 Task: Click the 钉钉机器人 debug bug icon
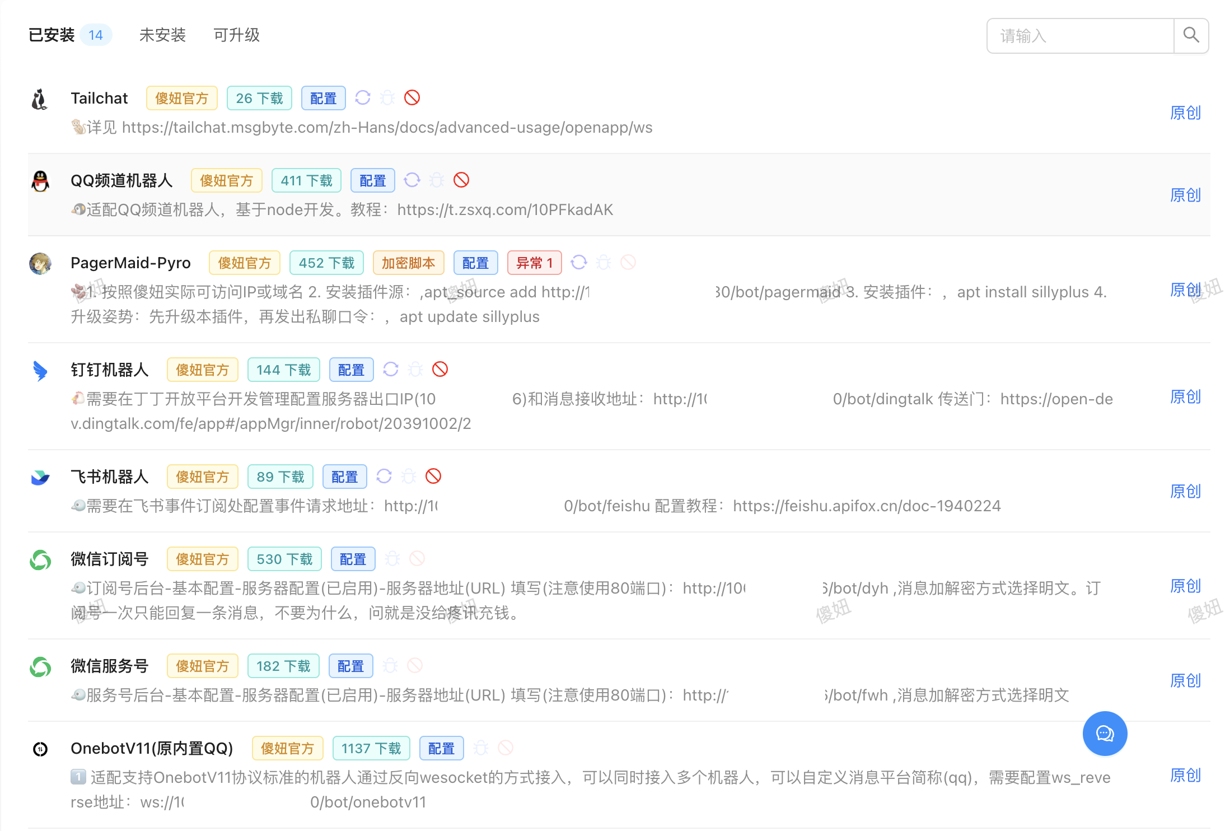(415, 370)
